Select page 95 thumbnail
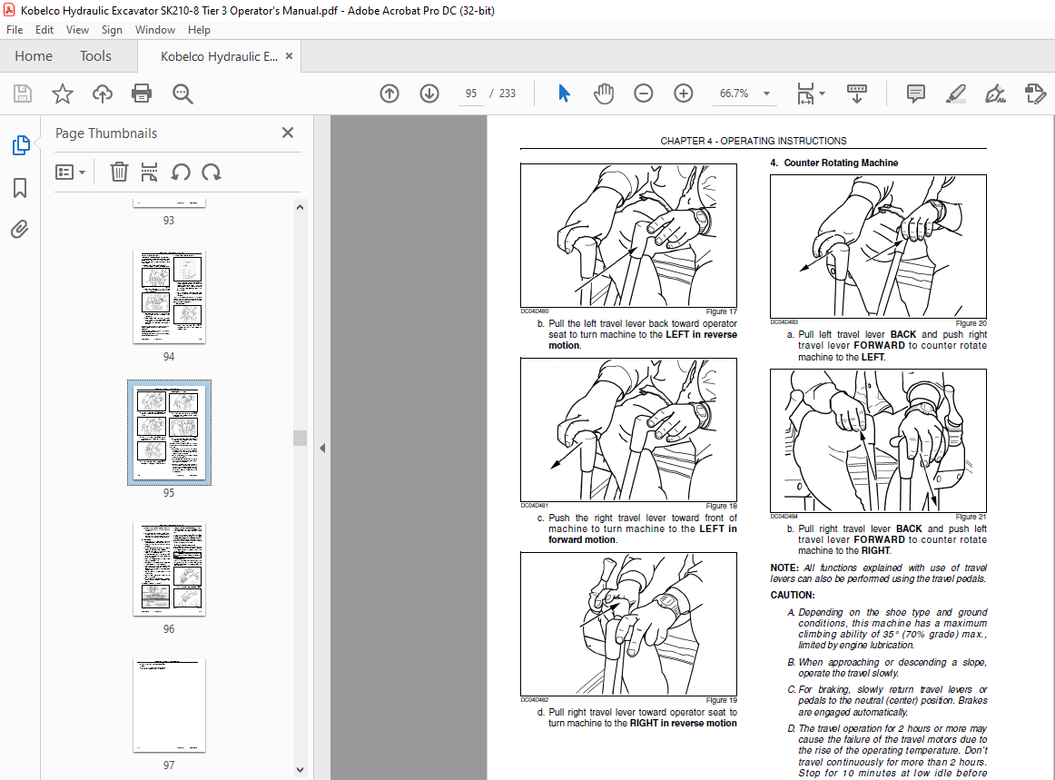1055x780 pixels. pos(169,433)
